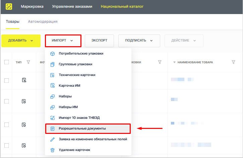
Task: Click the technical card icon in third row
Action: click(x=24, y=125)
